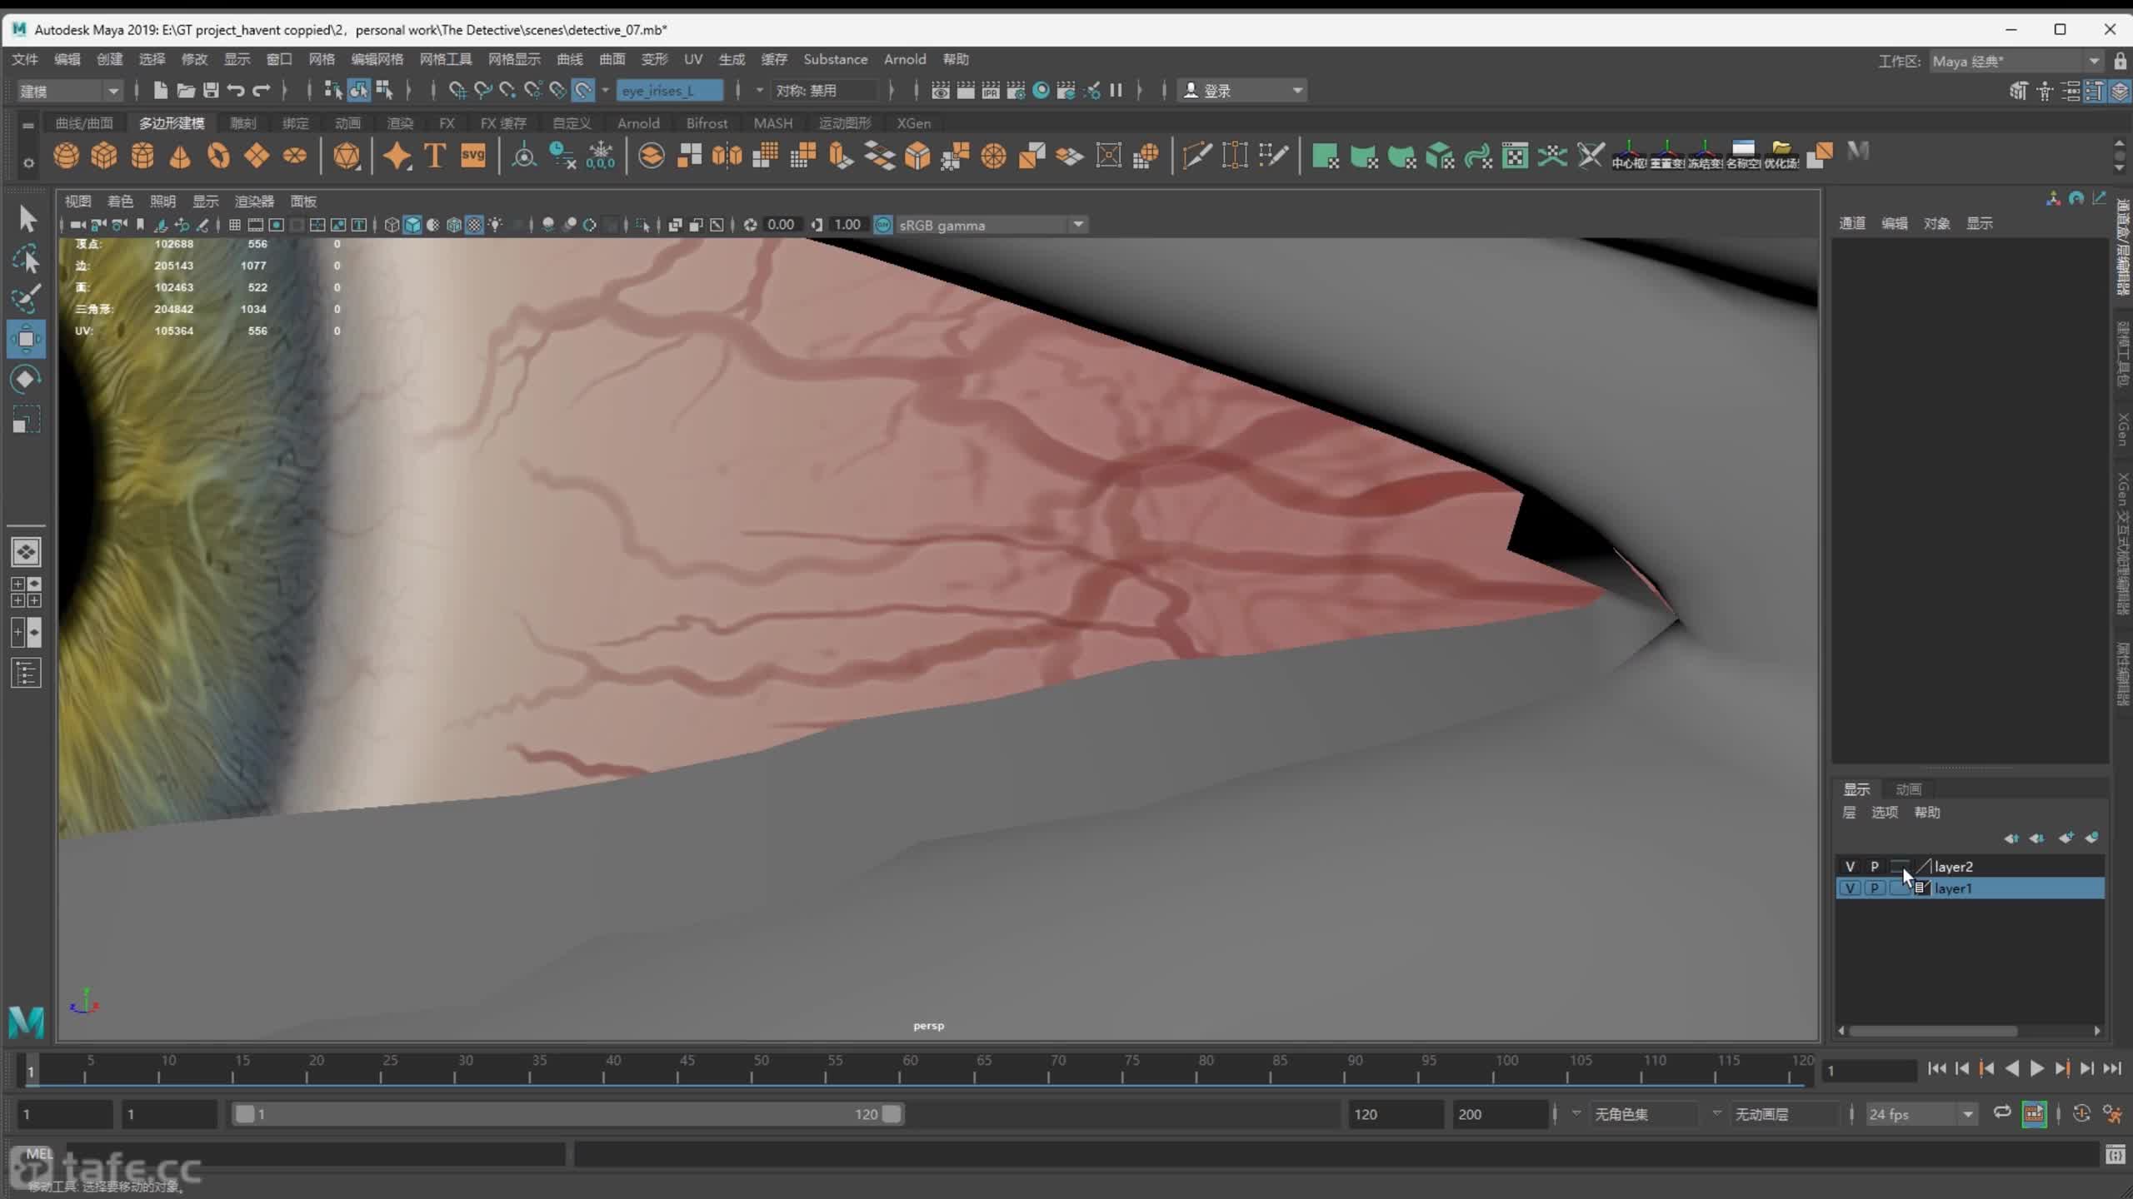
Task: Select the Lasso select tool
Action: (26, 260)
